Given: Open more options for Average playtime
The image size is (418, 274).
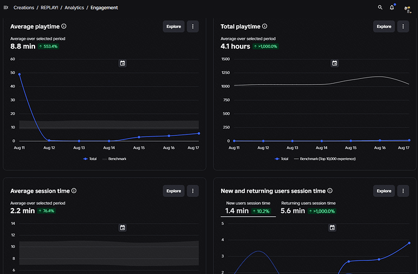Looking at the screenshot, I should pyautogui.click(x=193, y=27).
